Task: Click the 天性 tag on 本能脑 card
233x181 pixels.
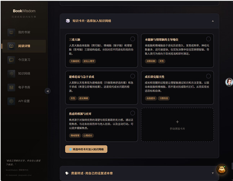Action: [162, 61]
